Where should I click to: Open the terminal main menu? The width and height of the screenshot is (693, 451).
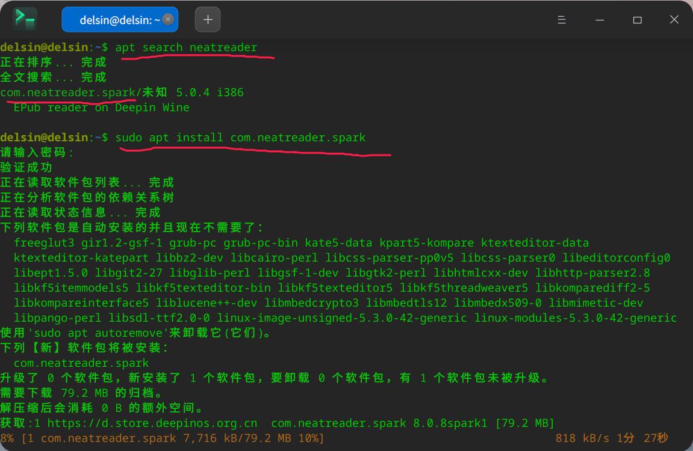click(562, 19)
